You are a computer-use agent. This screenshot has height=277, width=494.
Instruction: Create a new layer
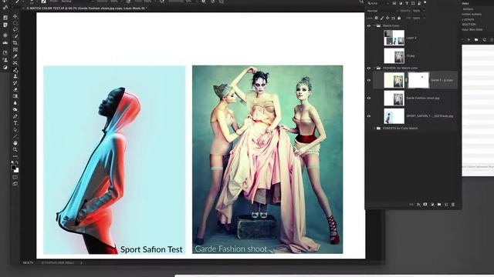click(446, 205)
